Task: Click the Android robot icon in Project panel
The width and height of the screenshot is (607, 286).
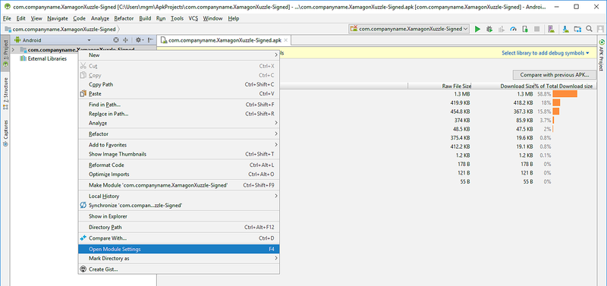Action: 17,40
